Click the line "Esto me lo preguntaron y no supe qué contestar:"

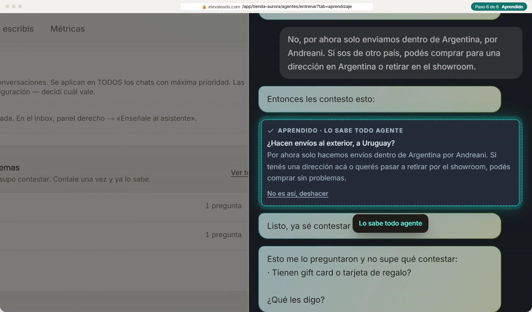[362, 259]
